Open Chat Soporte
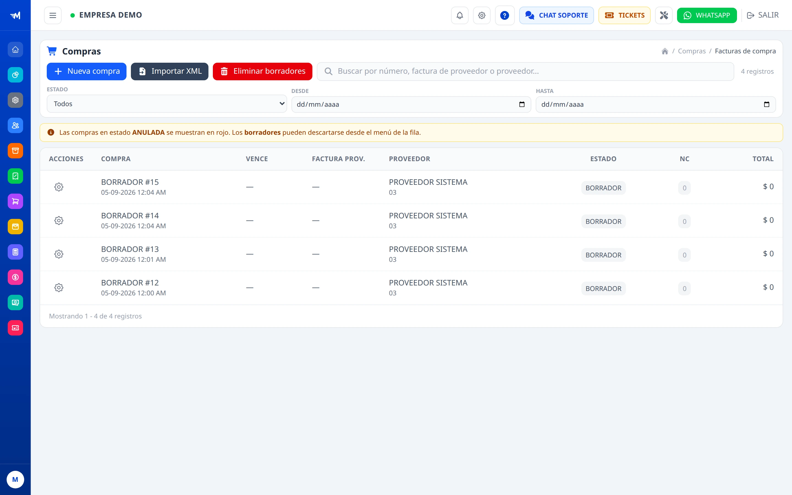This screenshot has height=495, width=792. click(x=556, y=15)
